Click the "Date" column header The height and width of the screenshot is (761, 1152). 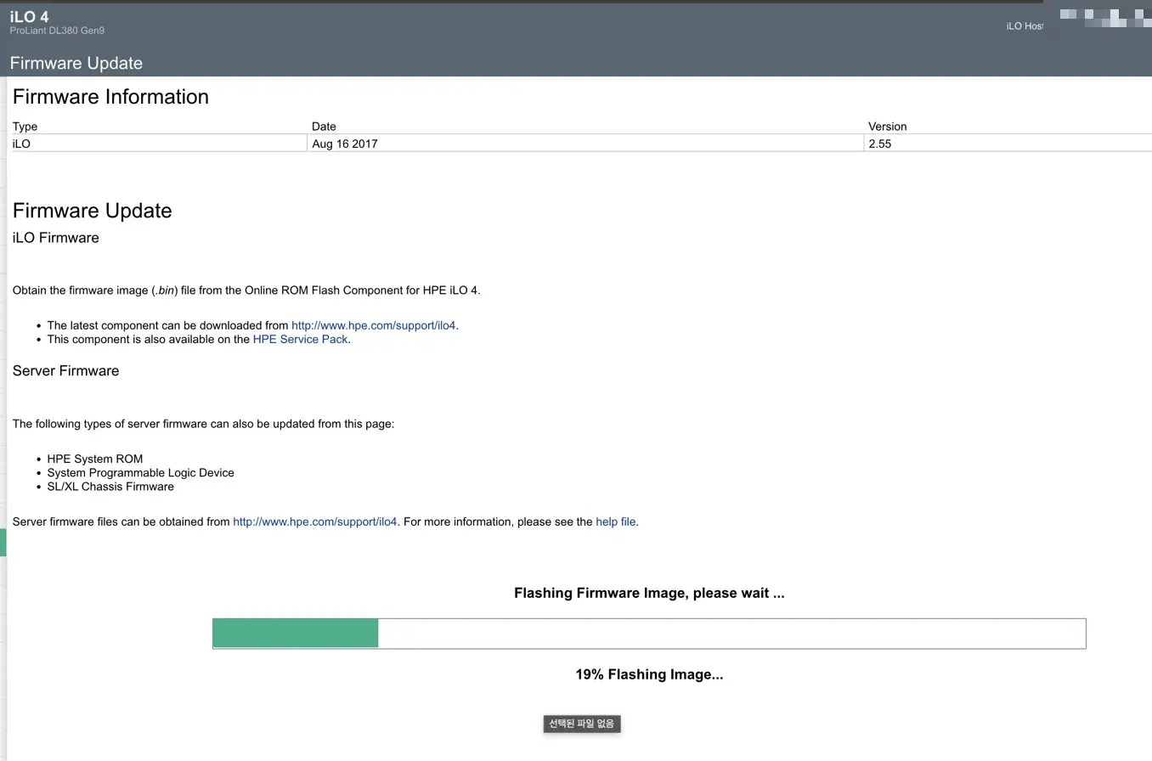[324, 127]
